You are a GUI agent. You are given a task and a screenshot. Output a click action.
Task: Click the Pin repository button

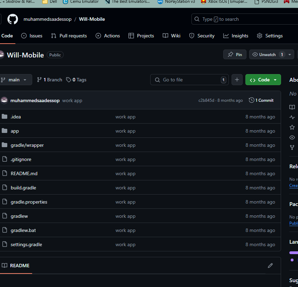235,54
